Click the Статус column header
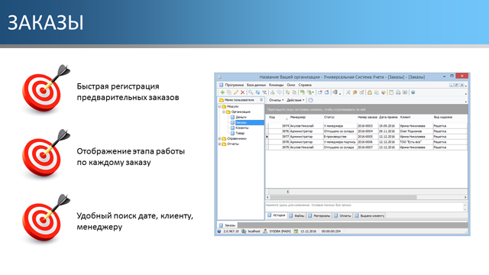 [329, 117]
